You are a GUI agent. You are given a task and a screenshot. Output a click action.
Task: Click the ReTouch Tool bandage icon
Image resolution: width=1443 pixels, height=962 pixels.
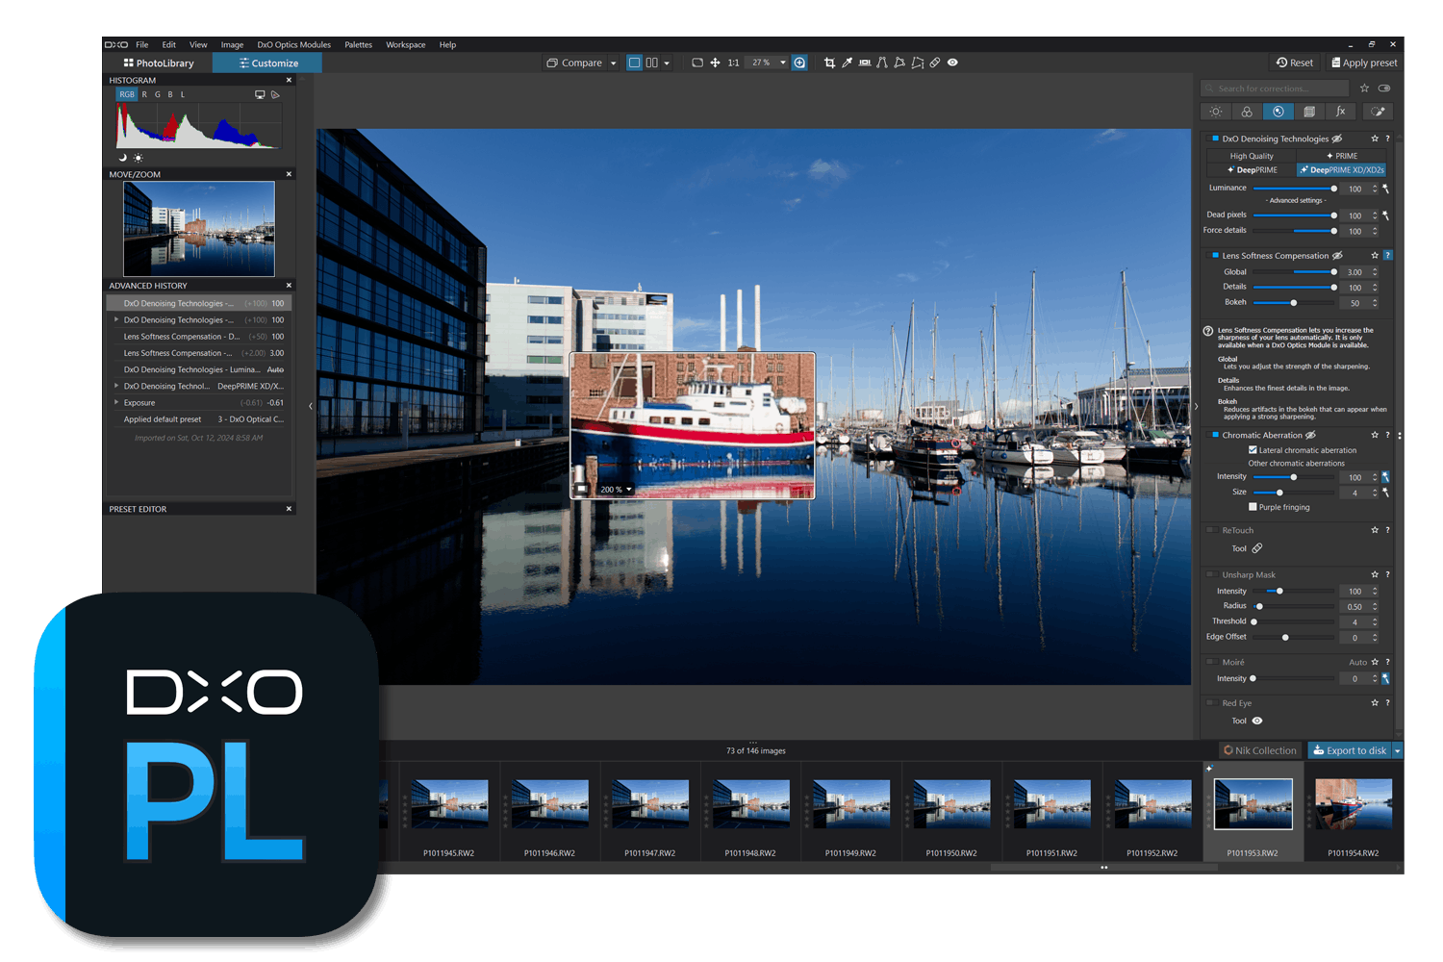(1257, 548)
